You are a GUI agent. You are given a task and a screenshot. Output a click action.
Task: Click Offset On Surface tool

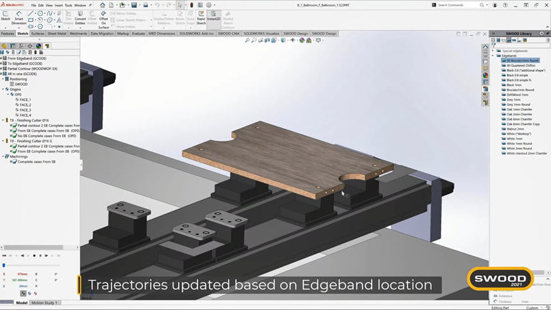(103, 20)
